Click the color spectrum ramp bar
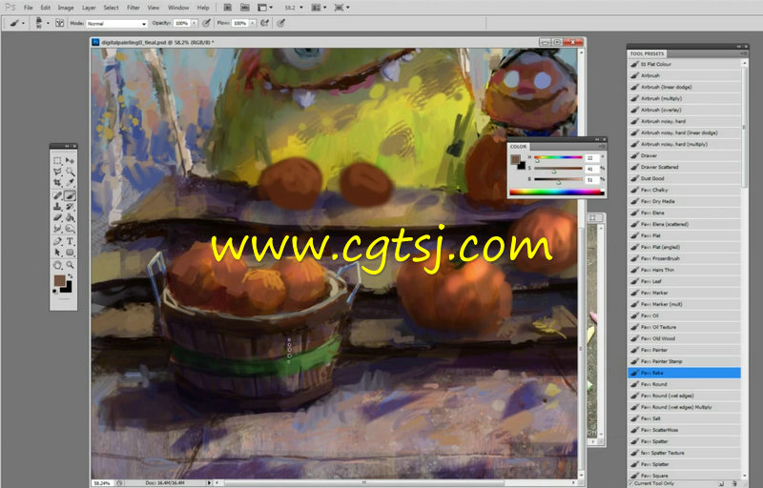 [x=556, y=192]
